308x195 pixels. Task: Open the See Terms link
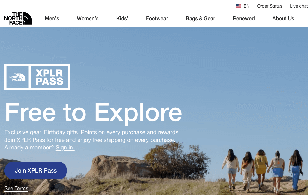[x=16, y=189]
